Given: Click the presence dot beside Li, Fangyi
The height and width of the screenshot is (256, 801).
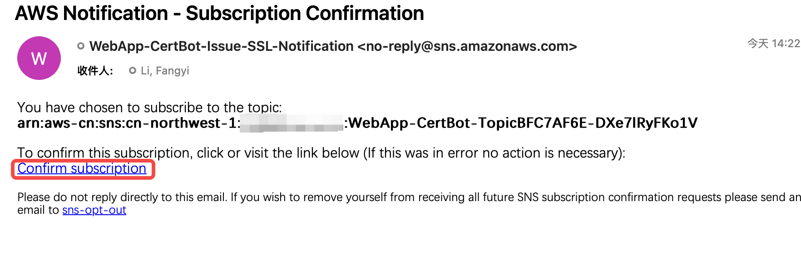Looking at the screenshot, I should [133, 70].
